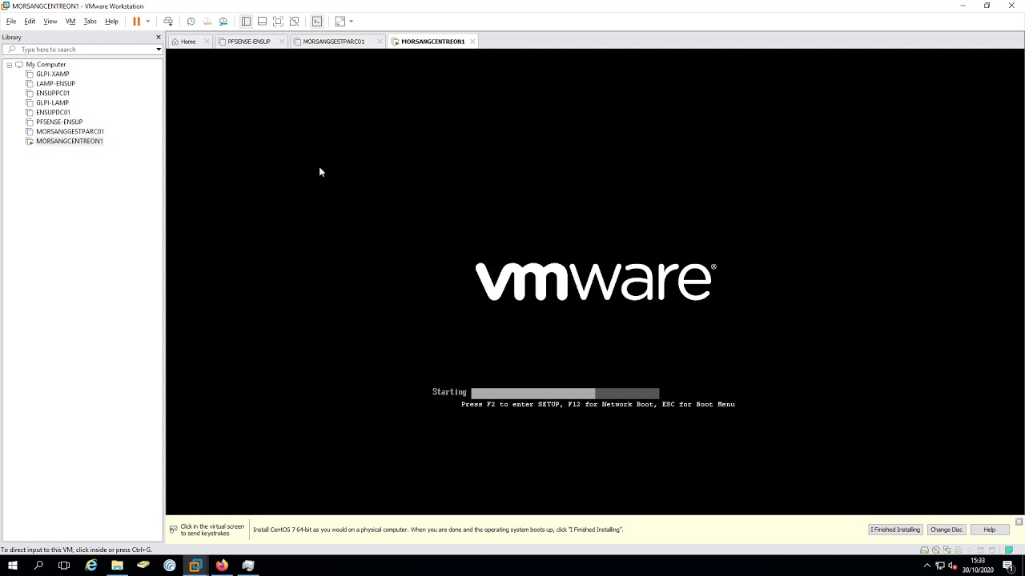Open the power options dropdown arrow beside pause
The width and height of the screenshot is (1025, 576).
point(147,22)
